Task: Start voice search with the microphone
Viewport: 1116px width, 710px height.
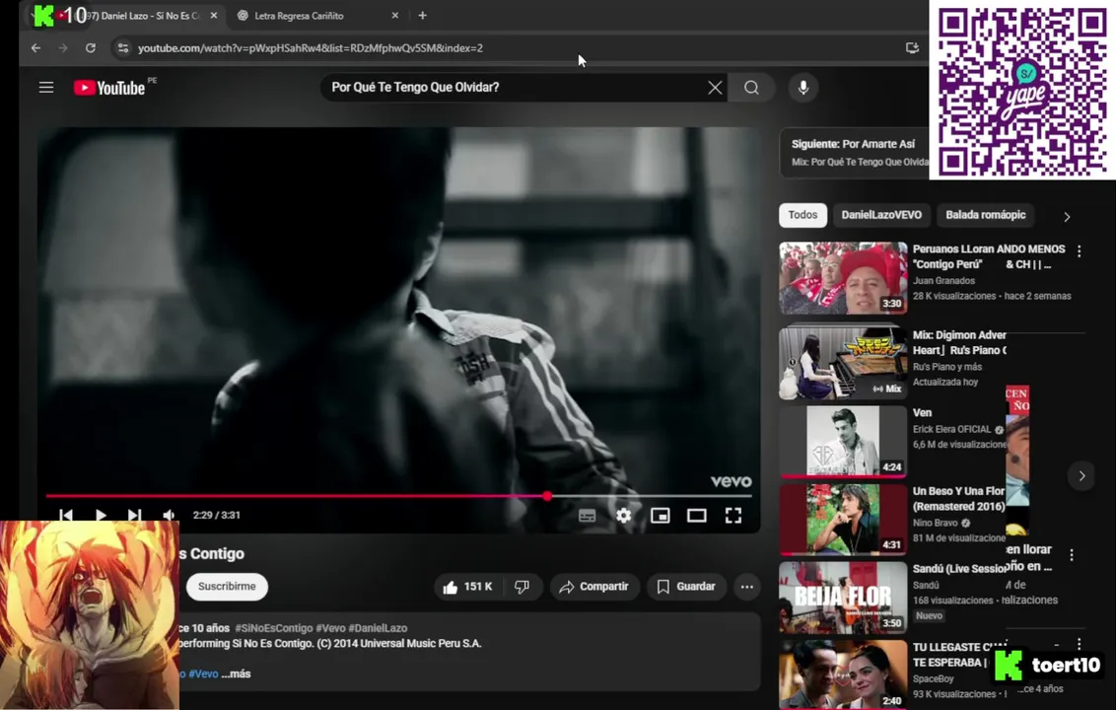Action: (x=802, y=88)
